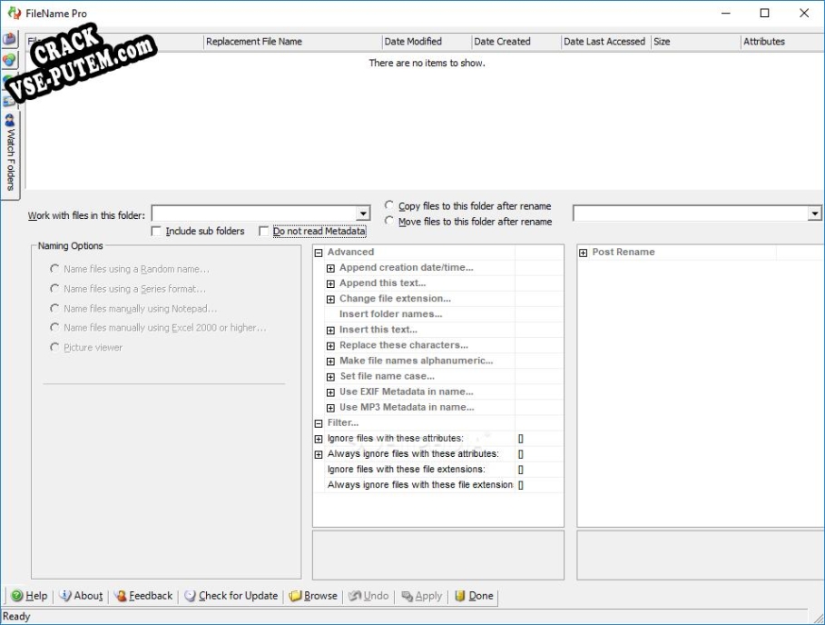Choose Name files manually using Notepad
This screenshot has height=625, width=825.
coord(54,308)
